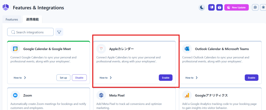The image size is (266, 110).
Task: Open settings via the gear icon
Action: [x=263, y=8]
